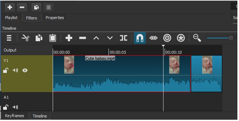Zoom out the timeline with magnifier icon

[197, 38]
